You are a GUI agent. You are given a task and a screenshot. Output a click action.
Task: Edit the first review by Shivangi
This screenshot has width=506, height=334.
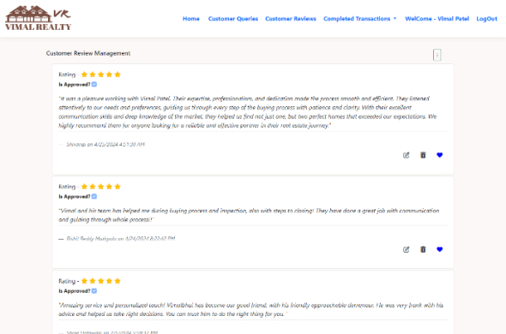[x=406, y=155]
